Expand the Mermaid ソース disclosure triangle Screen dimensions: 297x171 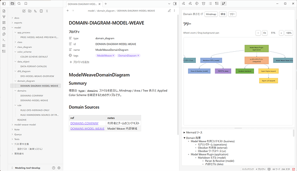click(x=184, y=133)
